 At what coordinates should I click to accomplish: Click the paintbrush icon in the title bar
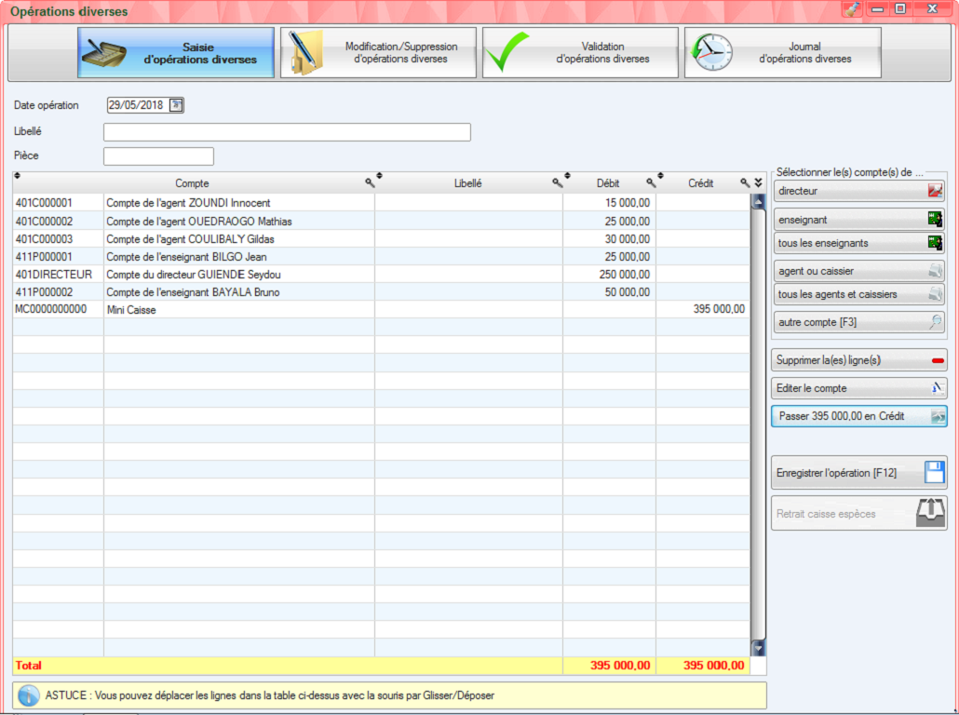(851, 9)
